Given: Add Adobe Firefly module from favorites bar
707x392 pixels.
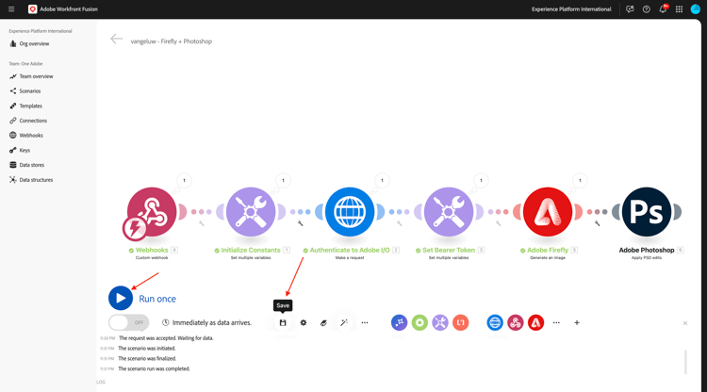Looking at the screenshot, I should click(x=535, y=322).
